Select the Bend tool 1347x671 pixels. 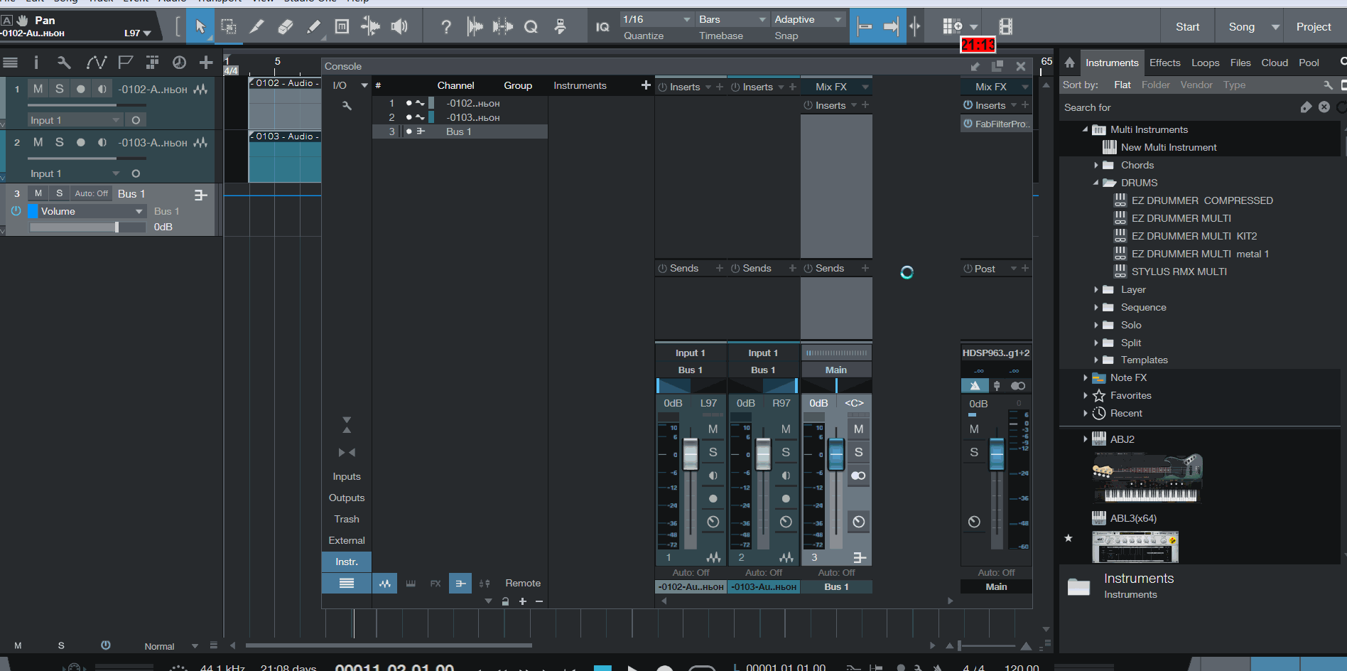[370, 27]
